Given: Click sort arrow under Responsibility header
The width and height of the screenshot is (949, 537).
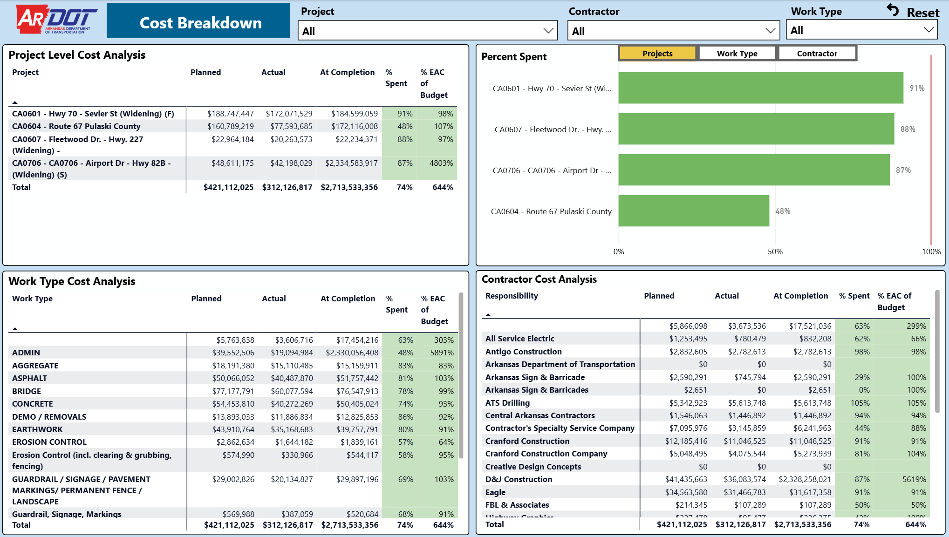Looking at the screenshot, I should (x=488, y=315).
